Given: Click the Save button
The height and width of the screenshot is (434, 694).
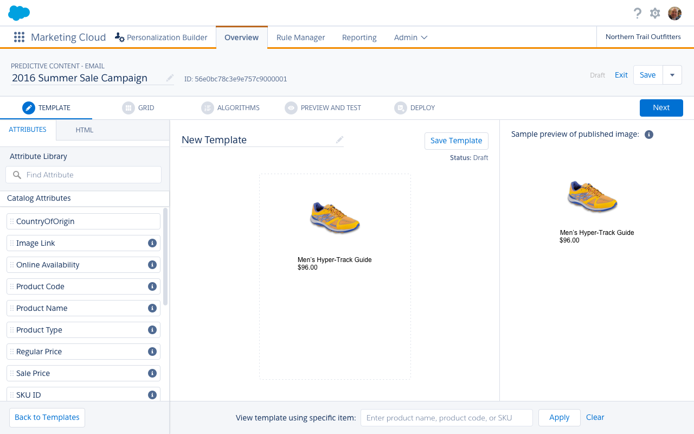Looking at the screenshot, I should (648, 75).
